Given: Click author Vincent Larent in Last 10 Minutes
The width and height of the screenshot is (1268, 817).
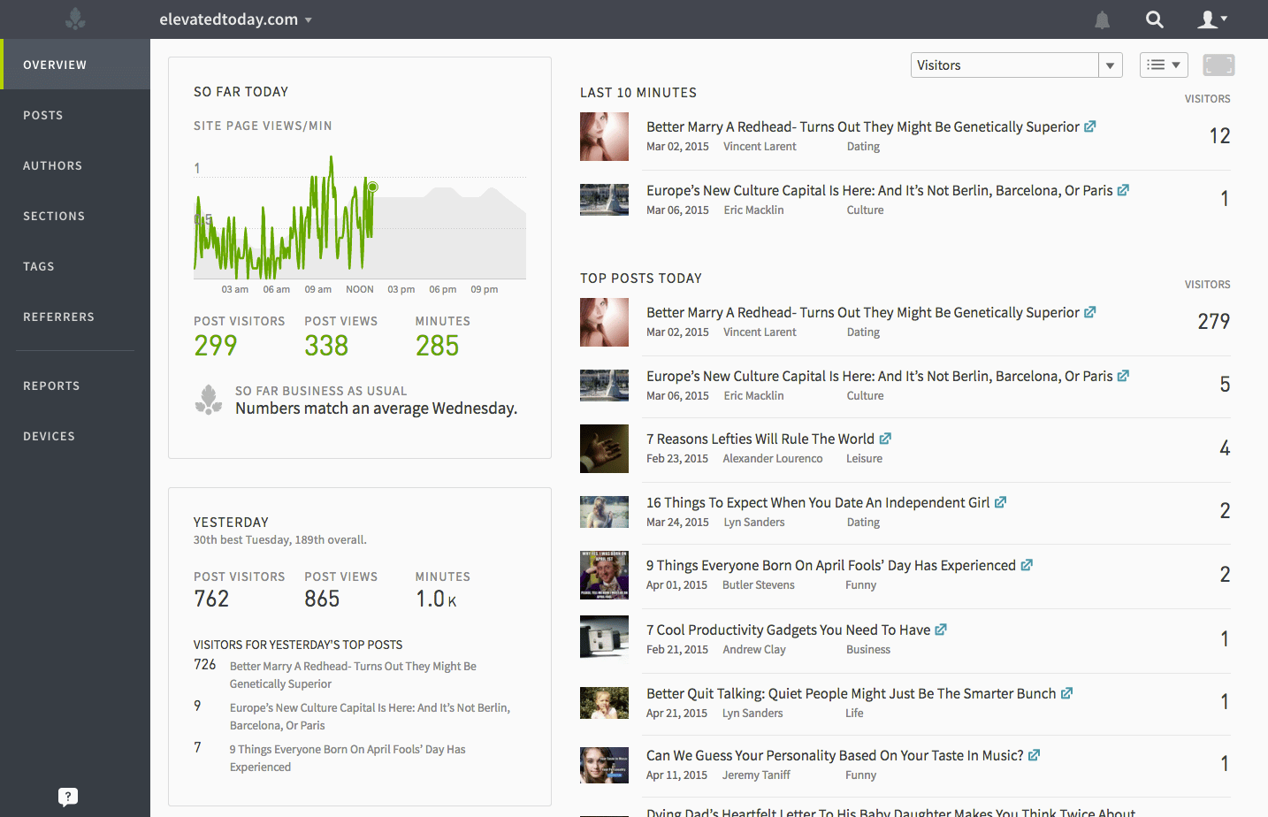Looking at the screenshot, I should click(760, 147).
